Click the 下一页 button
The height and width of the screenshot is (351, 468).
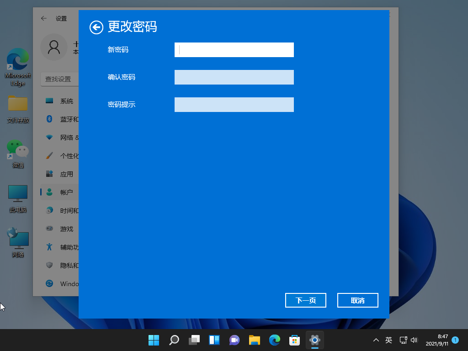coord(306,300)
